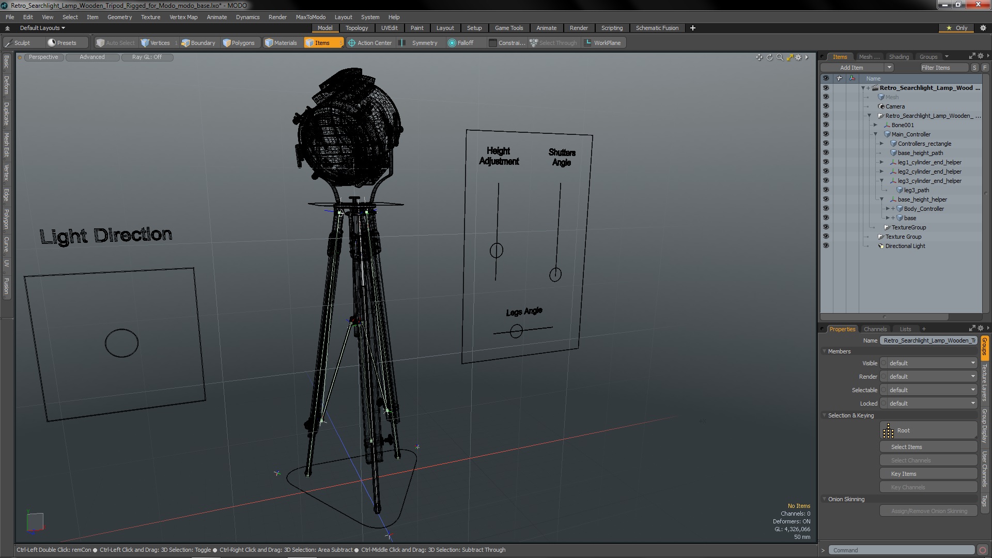Hide the Camera item visibility eye

point(826,106)
